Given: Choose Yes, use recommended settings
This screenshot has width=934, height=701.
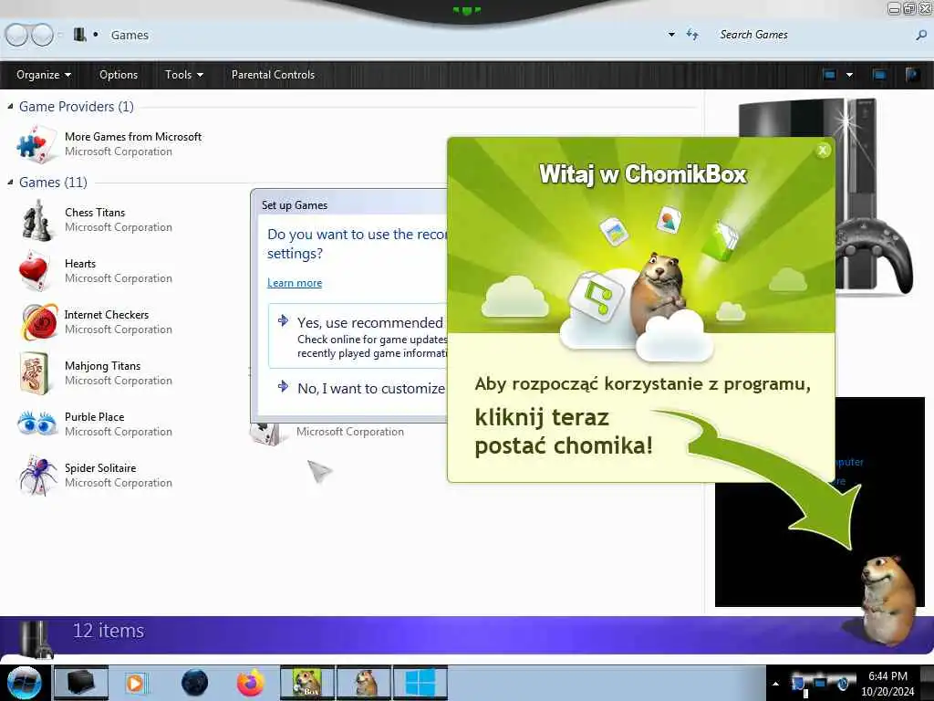Looking at the screenshot, I should coord(358,337).
